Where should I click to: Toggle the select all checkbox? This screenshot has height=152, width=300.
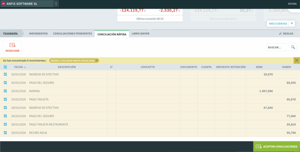pos(5,67)
